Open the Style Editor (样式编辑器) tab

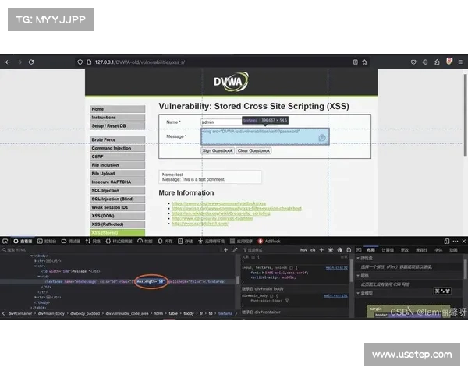click(119, 241)
